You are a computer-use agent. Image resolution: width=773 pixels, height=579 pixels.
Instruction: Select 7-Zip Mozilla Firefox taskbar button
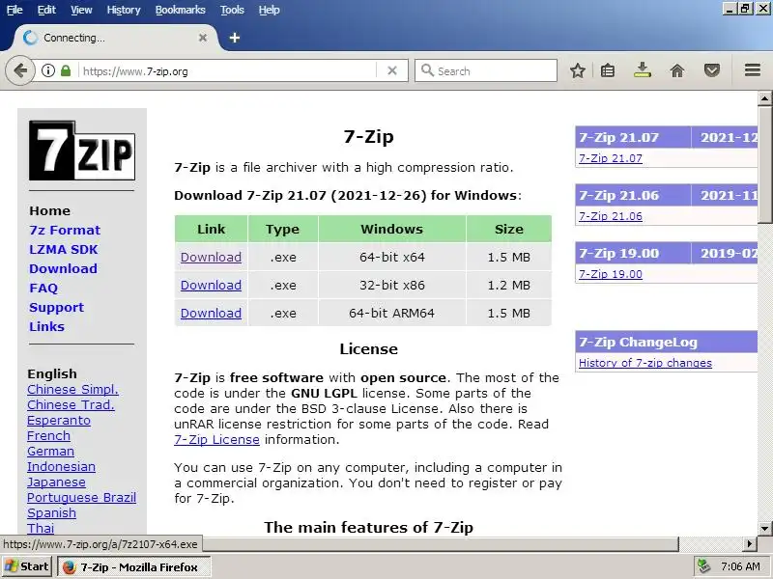pyautogui.click(x=134, y=567)
